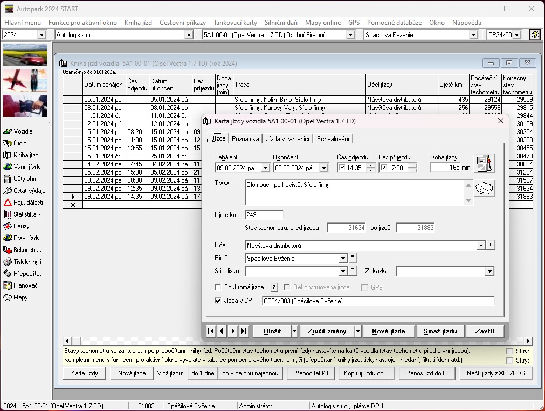
Task: Click Přepočítat in the sidebar
Action: pos(22,274)
